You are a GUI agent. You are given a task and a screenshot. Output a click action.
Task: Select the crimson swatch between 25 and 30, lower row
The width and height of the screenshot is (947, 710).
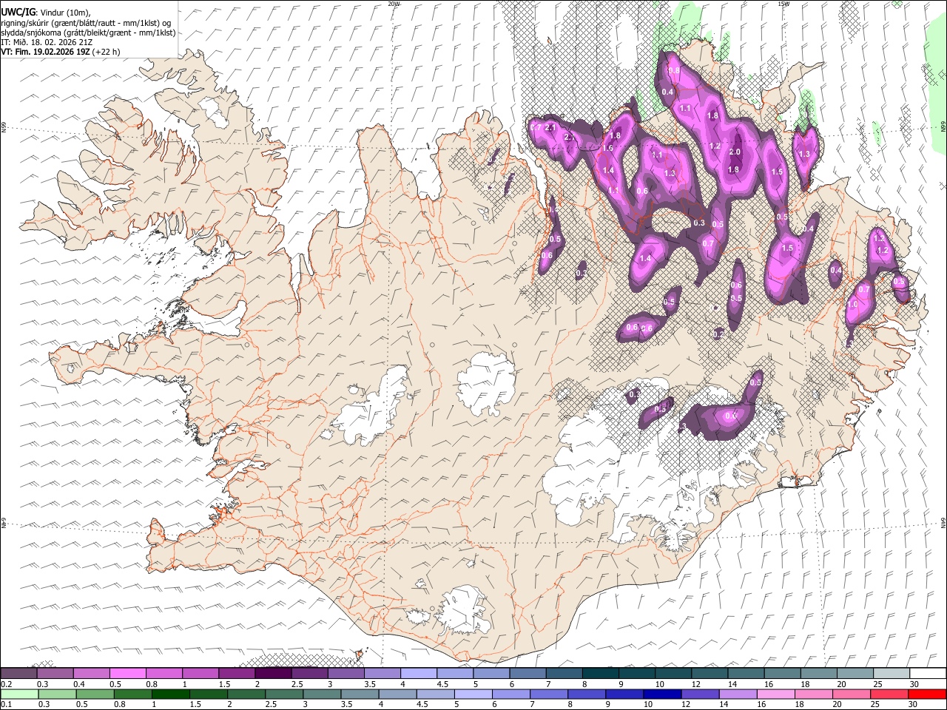point(889,694)
